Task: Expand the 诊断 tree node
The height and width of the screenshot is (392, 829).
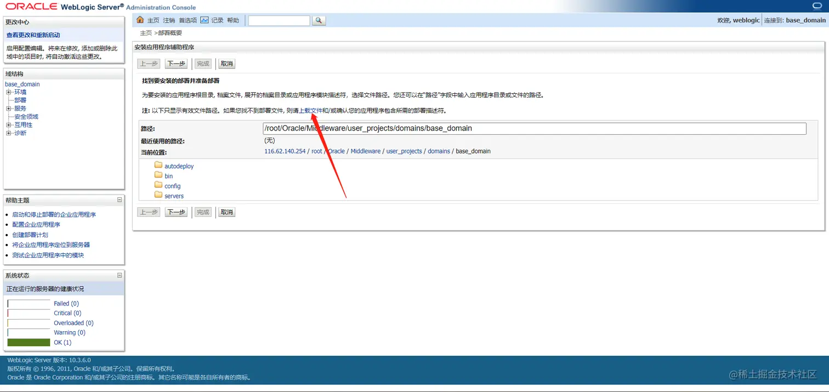Action: [9, 133]
